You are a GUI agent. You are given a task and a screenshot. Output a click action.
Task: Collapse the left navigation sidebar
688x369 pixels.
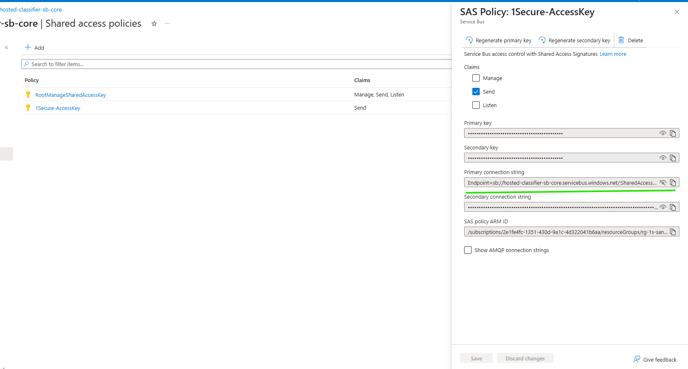(7, 48)
